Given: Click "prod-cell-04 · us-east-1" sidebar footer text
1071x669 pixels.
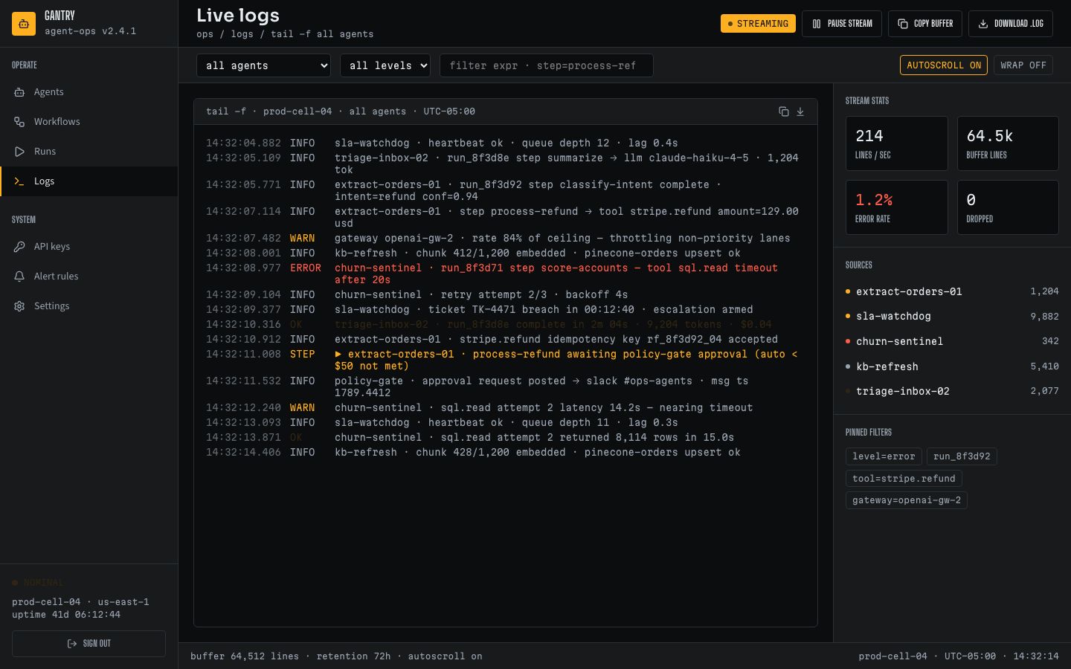Looking at the screenshot, I should [80, 602].
